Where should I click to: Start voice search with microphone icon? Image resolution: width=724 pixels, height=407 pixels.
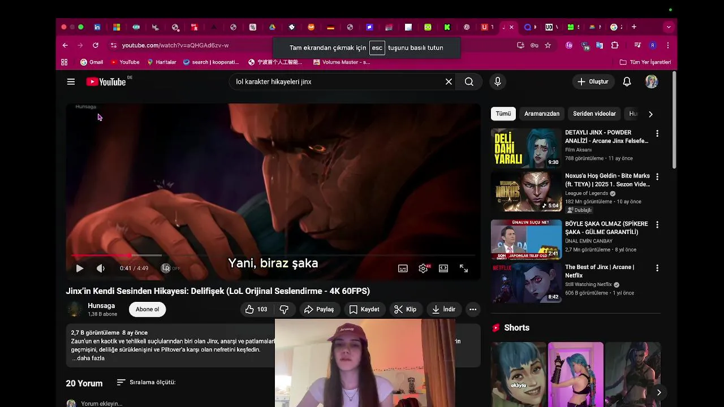tap(498, 82)
